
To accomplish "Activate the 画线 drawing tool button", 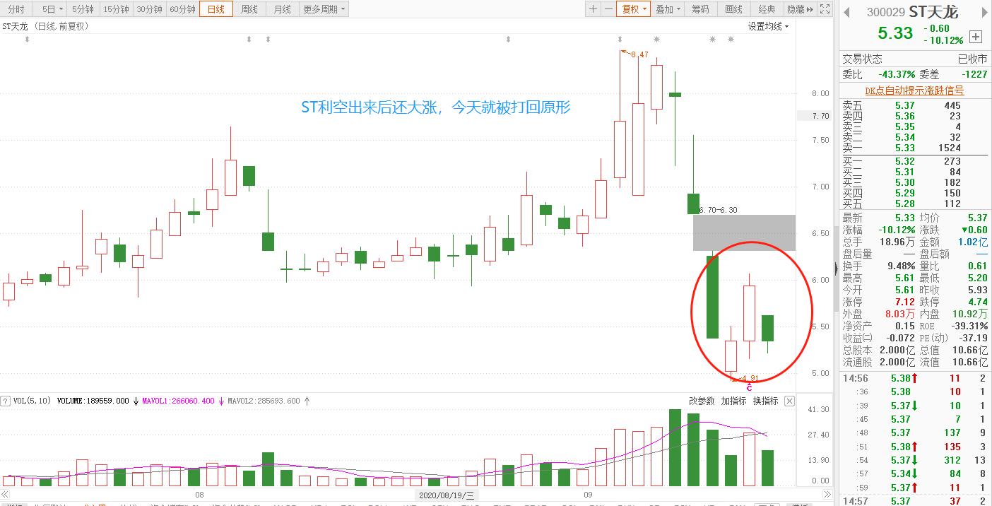I will [x=734, y=9].
